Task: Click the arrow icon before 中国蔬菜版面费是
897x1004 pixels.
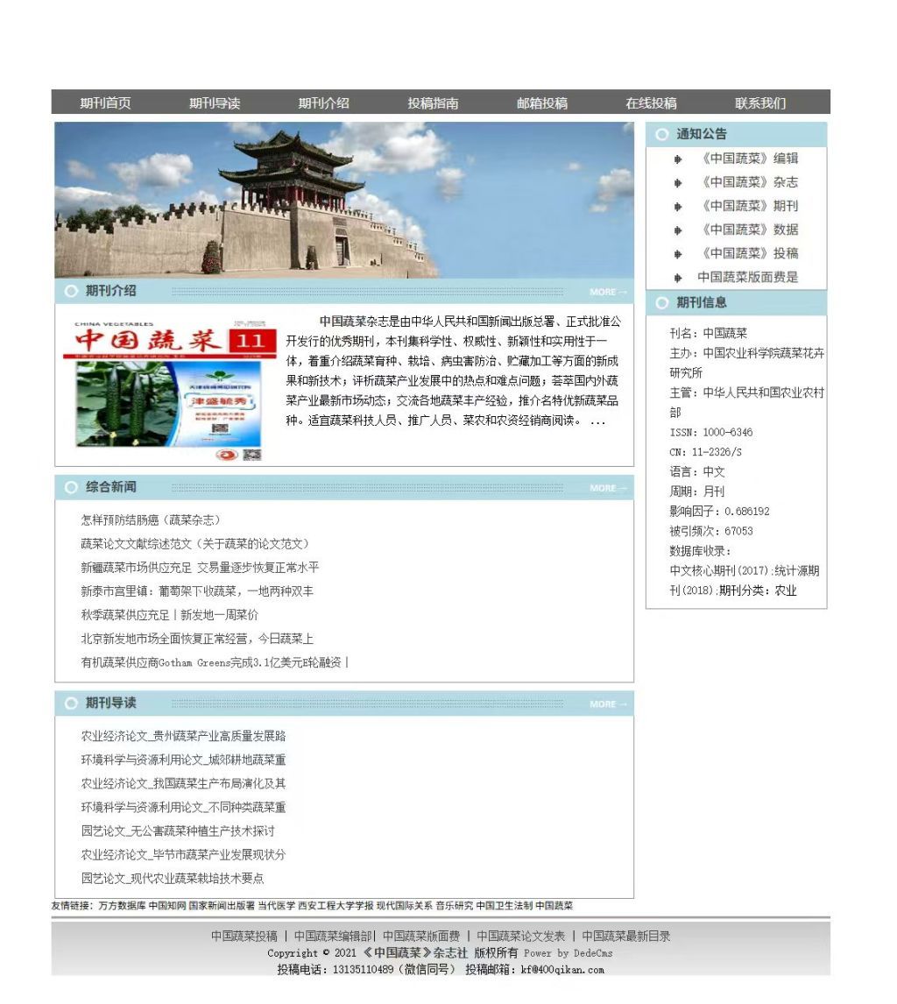Action: click(679, 277)
